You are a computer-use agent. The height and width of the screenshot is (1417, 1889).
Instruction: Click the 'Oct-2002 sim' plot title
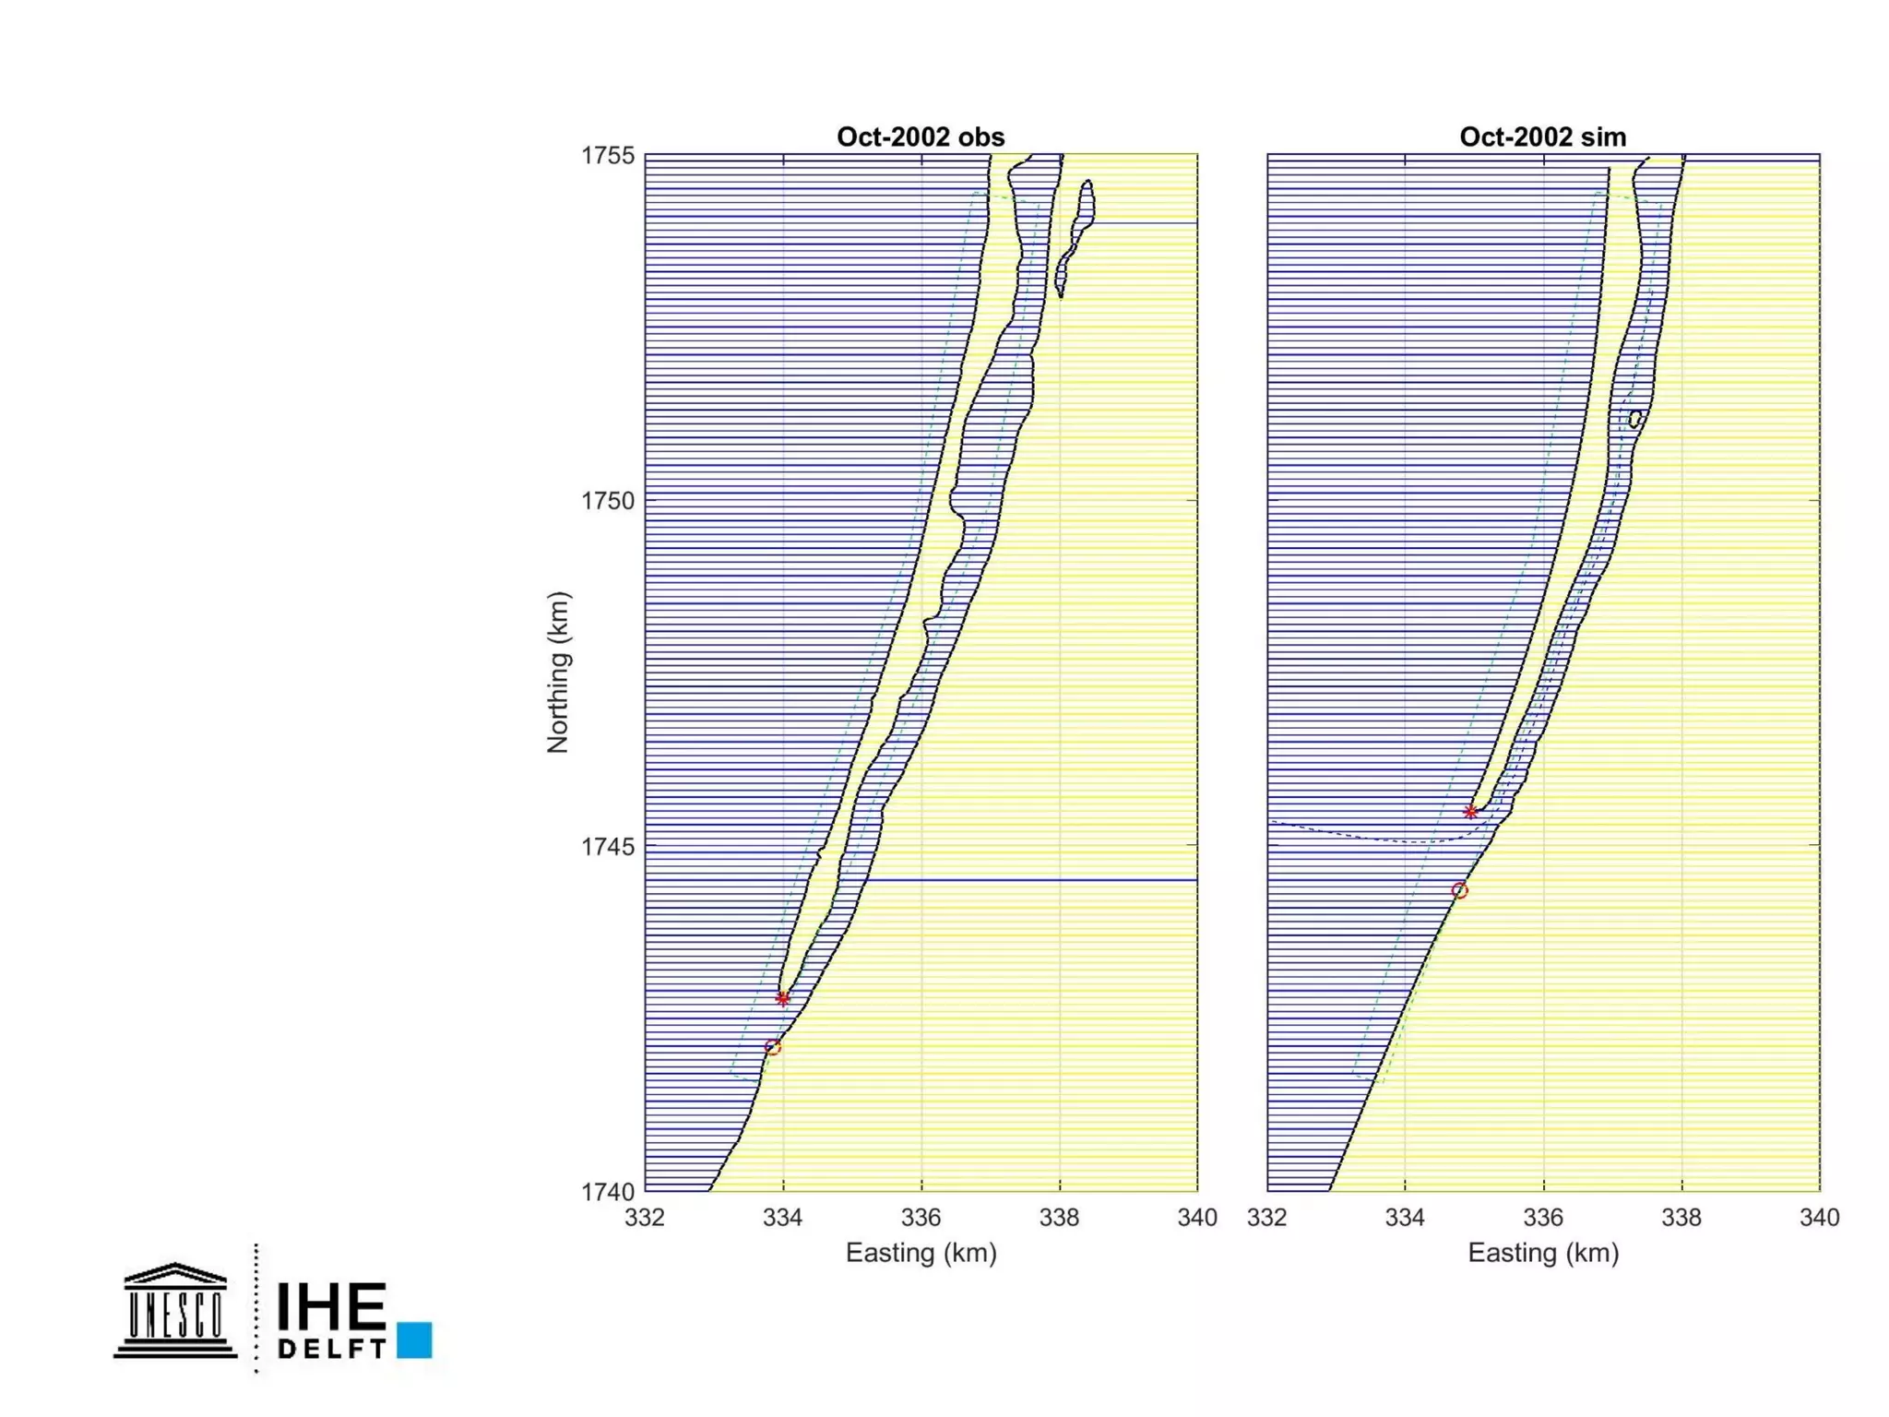[1542, 137]
